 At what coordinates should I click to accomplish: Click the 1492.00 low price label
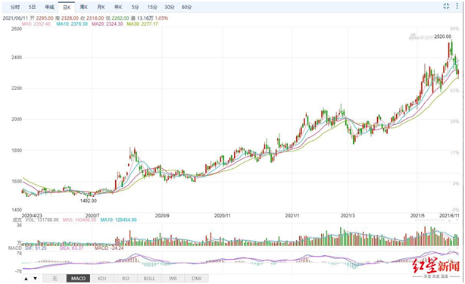click(x=89, y=201)
